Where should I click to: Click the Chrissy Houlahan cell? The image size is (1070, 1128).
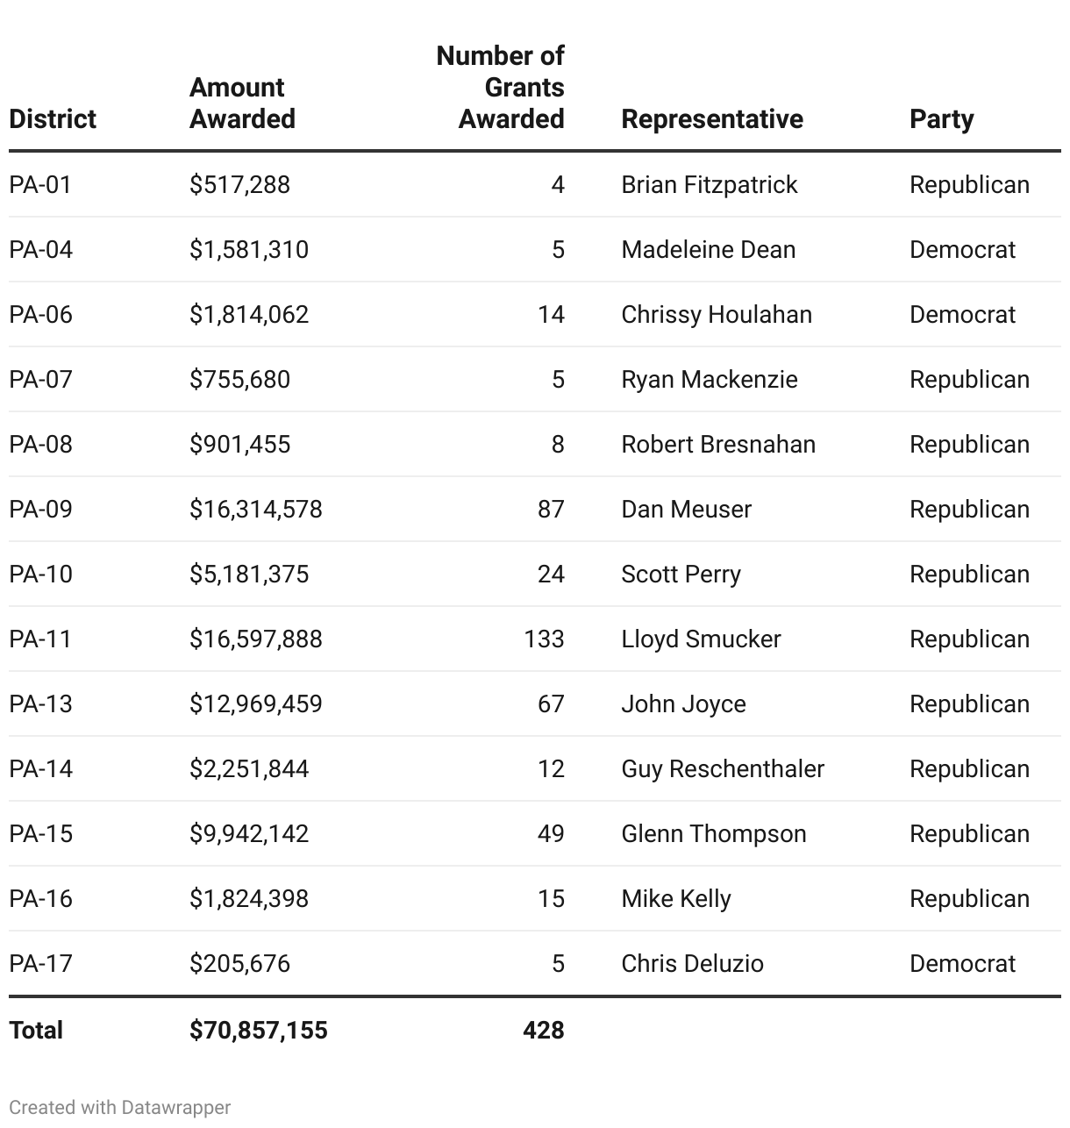[716, 315]
